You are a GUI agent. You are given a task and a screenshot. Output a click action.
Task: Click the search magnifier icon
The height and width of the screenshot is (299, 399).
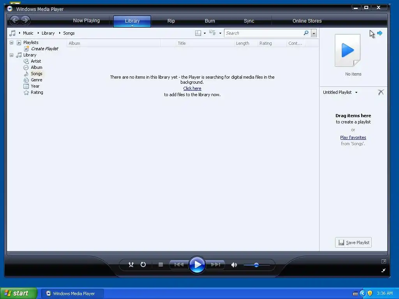tap(306, 33)
